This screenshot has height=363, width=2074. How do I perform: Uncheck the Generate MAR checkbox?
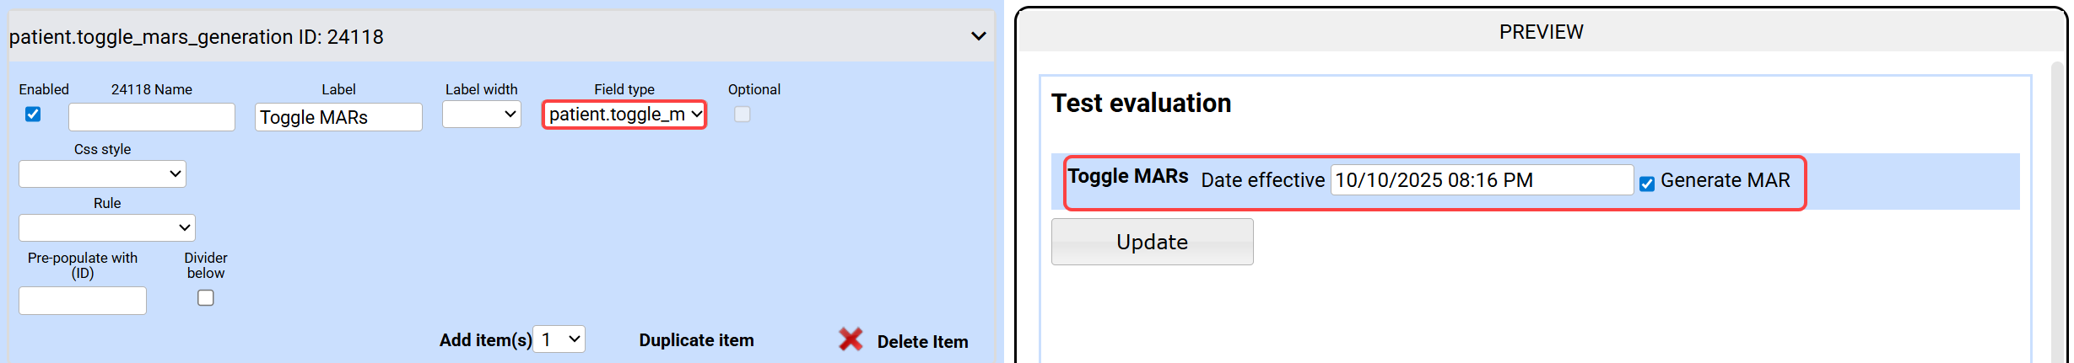pyautogui.click(x=1646, y=183)
